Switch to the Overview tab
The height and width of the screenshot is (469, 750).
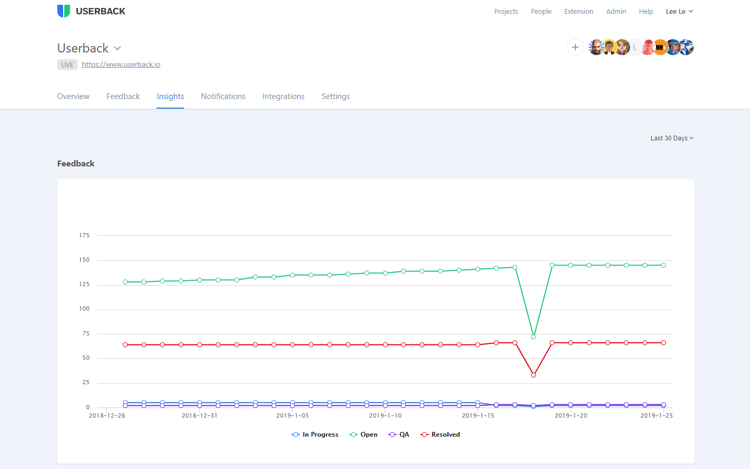[x=73, y=96]
